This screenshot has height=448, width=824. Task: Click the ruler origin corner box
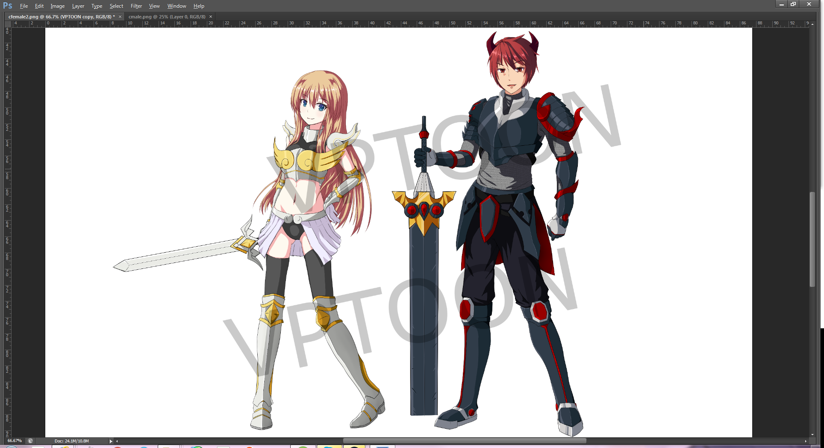[x=7, y=24]
